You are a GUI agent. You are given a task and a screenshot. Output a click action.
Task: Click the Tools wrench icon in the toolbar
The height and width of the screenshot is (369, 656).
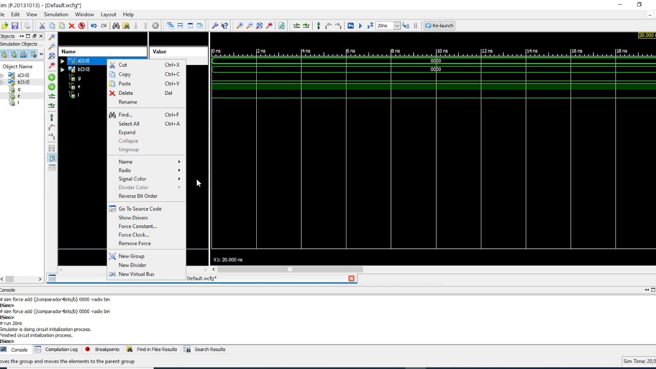(x=215, y=26)
